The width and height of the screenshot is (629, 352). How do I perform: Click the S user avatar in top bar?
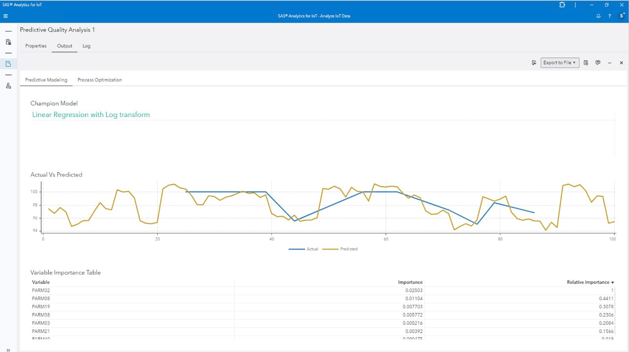pos(621,16)
